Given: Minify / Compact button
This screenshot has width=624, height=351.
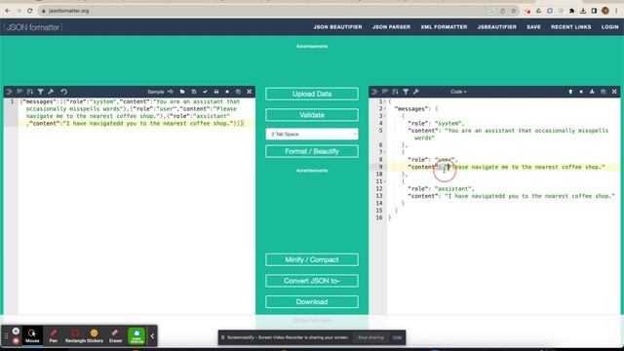Looking at the screenshot, I should [312, 259].
